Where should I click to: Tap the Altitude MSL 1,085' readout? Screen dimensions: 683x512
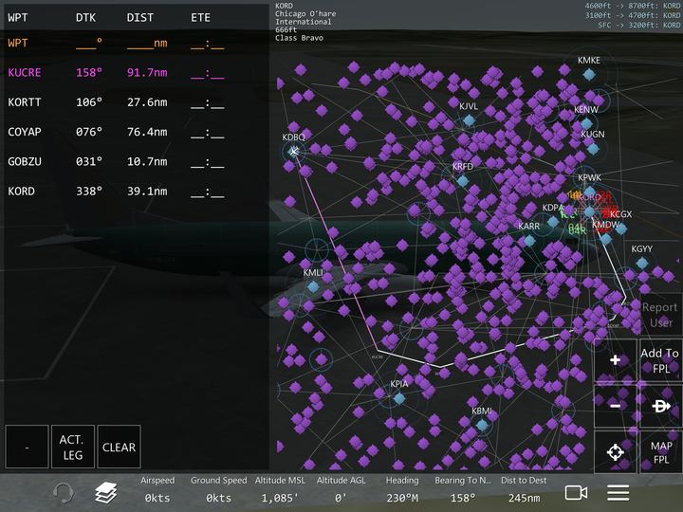pos(280,489)
